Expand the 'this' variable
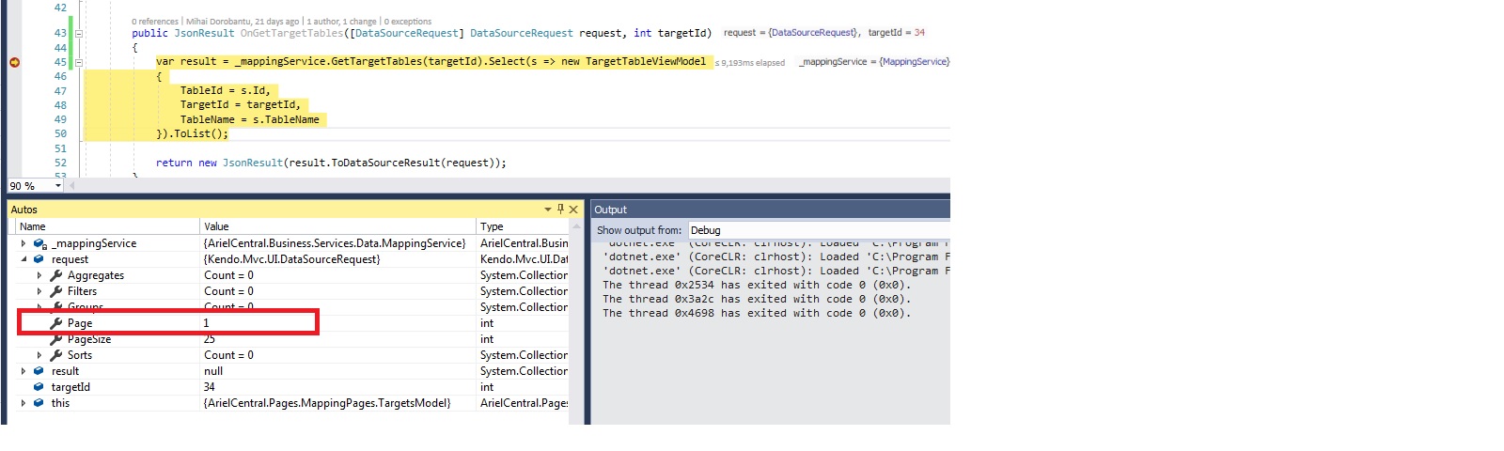Screen dimensions: 1504x451 point(23,403)
